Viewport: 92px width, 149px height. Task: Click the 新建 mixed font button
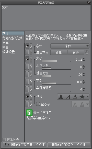59,52
